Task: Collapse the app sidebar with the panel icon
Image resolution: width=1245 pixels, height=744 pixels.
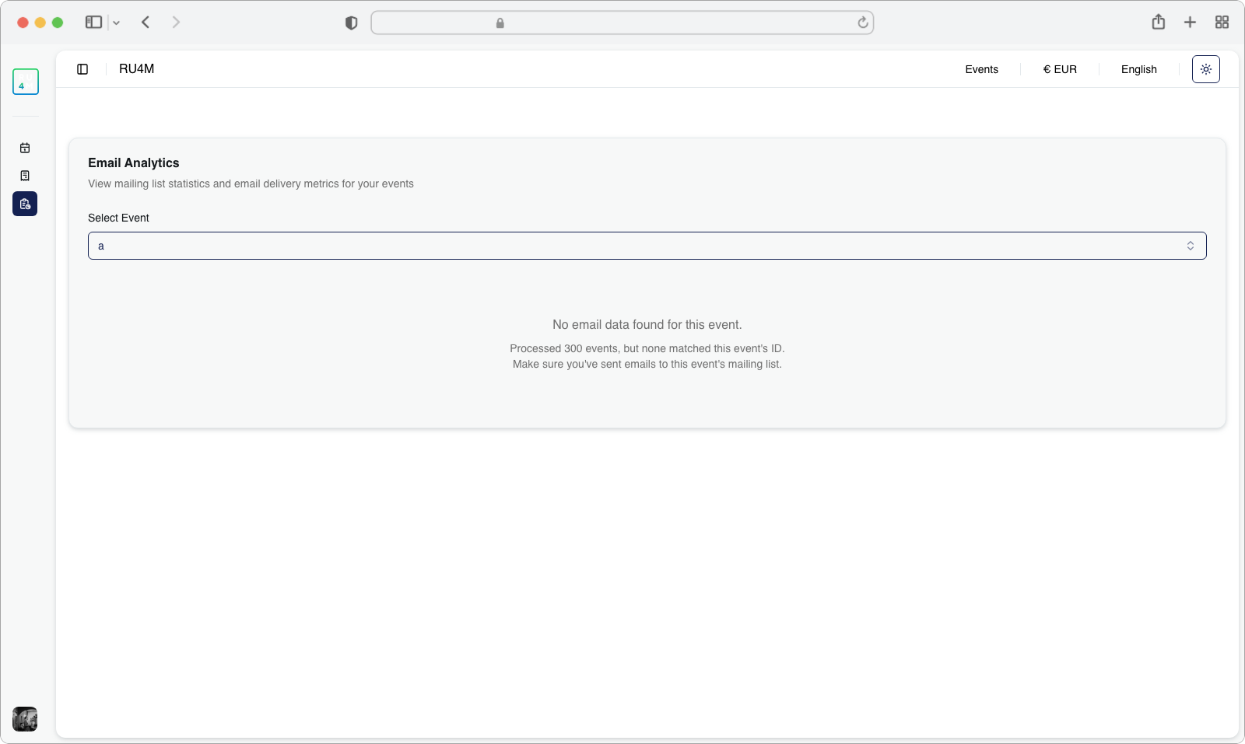Action: (82, 69)
